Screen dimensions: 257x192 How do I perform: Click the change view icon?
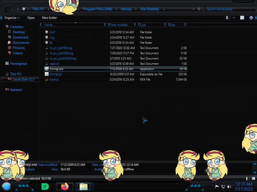228,18
